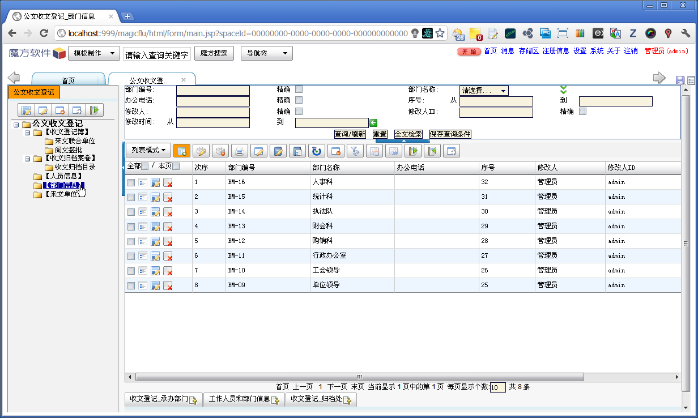
Task: Click the green play icon in tree panel toolbar
Action: coord(95,110)
